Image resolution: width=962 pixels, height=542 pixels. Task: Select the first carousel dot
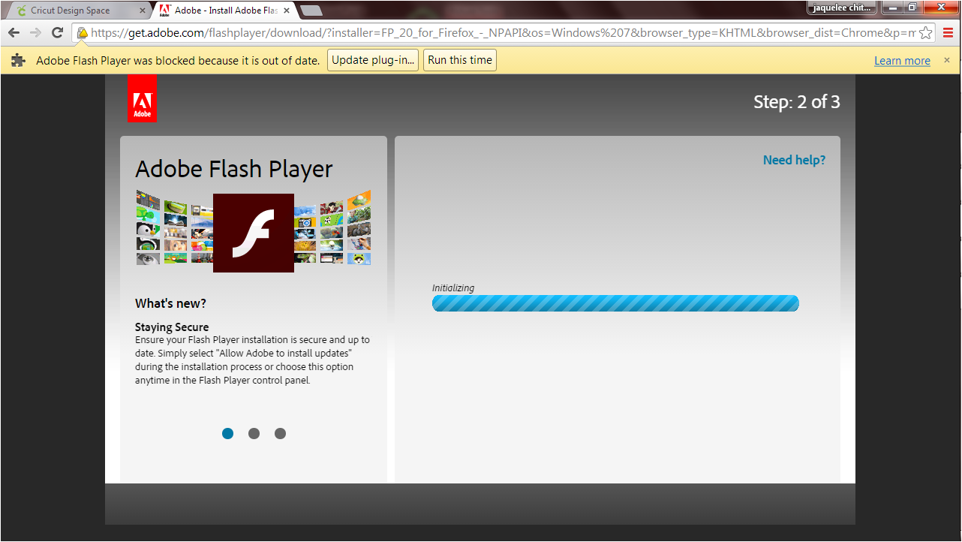(x=227, y=433)
